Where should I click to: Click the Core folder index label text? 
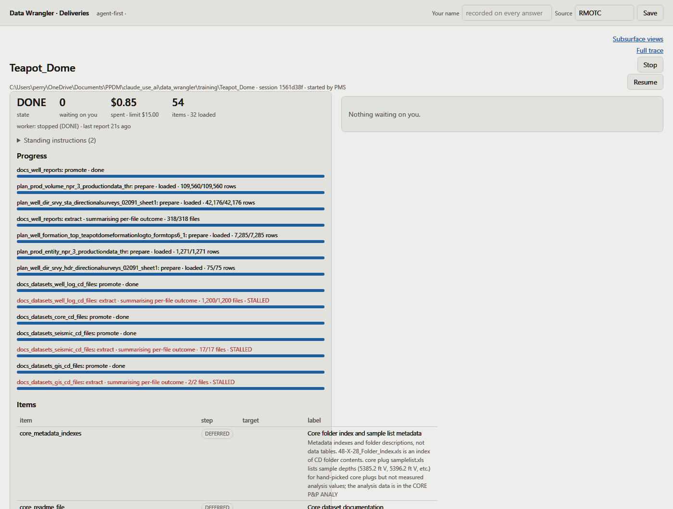[364, 433]
